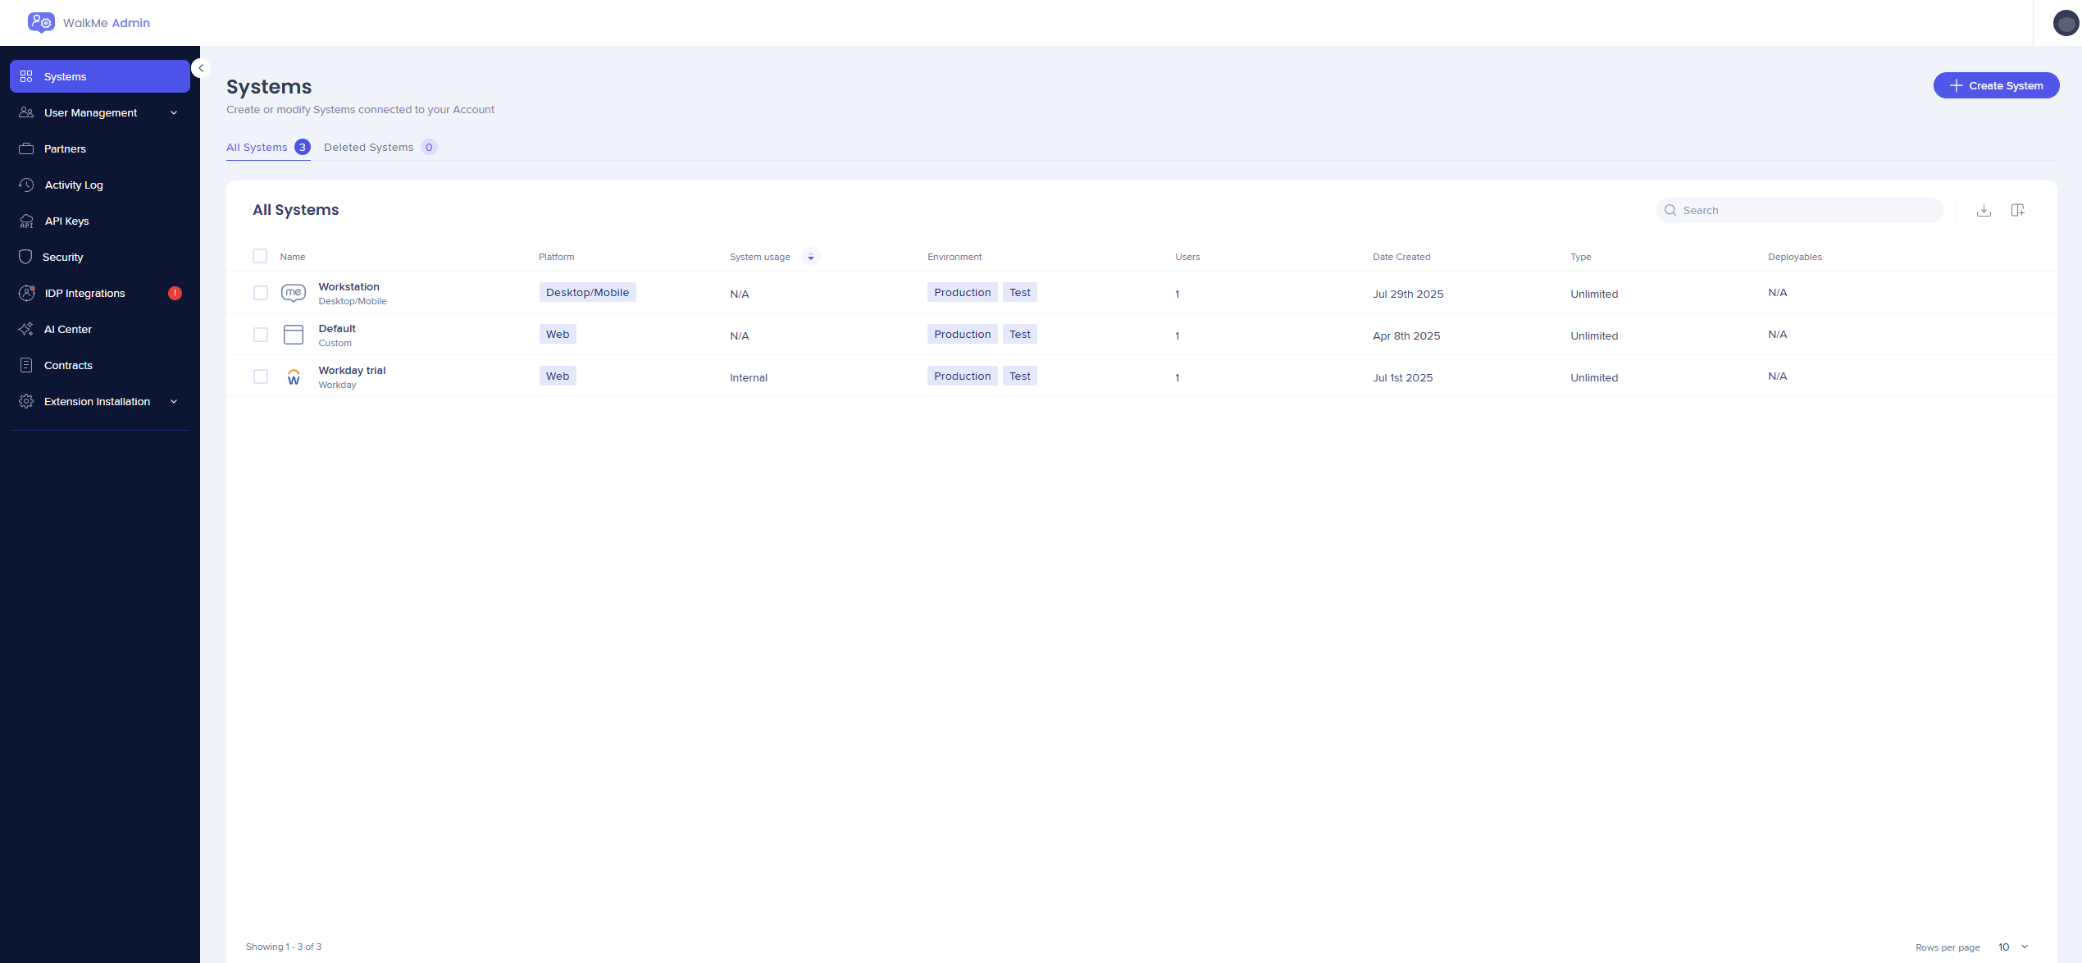Click the Create System button

(x=1996, y=86)
